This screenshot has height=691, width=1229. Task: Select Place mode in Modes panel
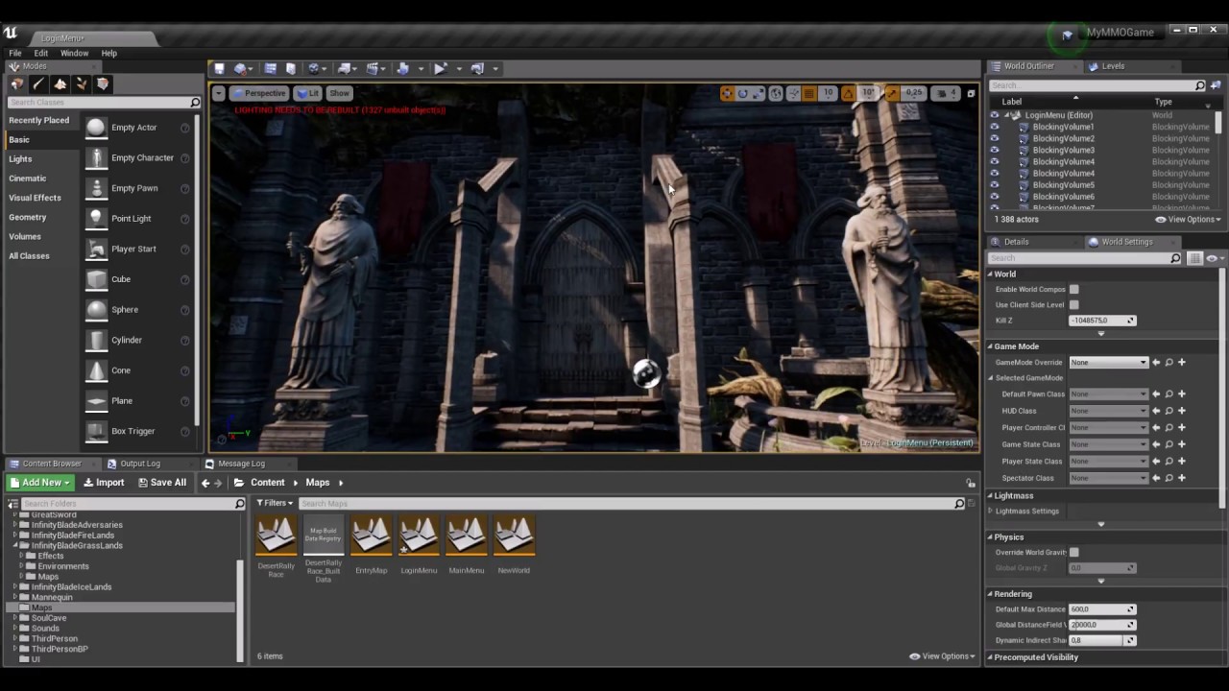pos(16,84)
